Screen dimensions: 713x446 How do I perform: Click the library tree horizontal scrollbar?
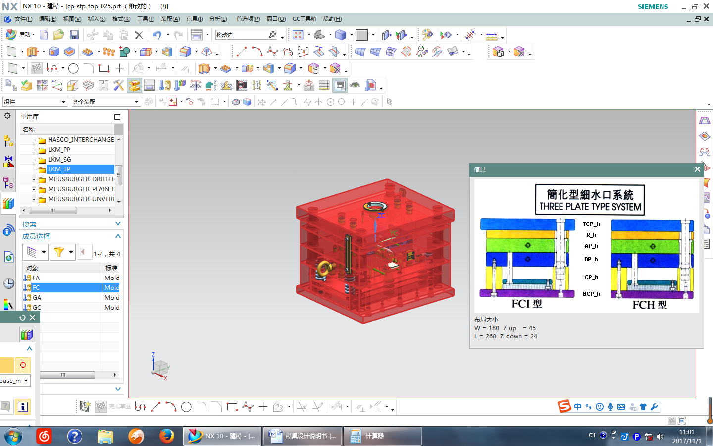52,210
